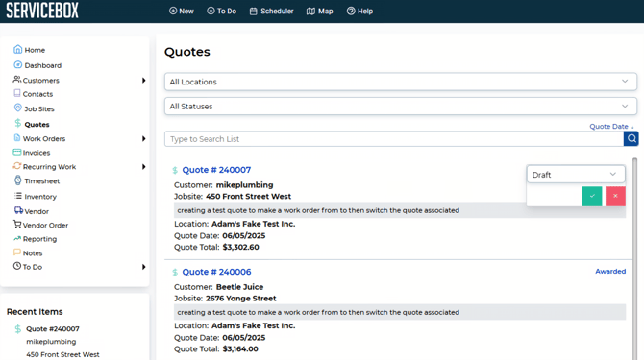Click the Job Sites pin icon
Screen dimensions: 644x360
[17, 108]
